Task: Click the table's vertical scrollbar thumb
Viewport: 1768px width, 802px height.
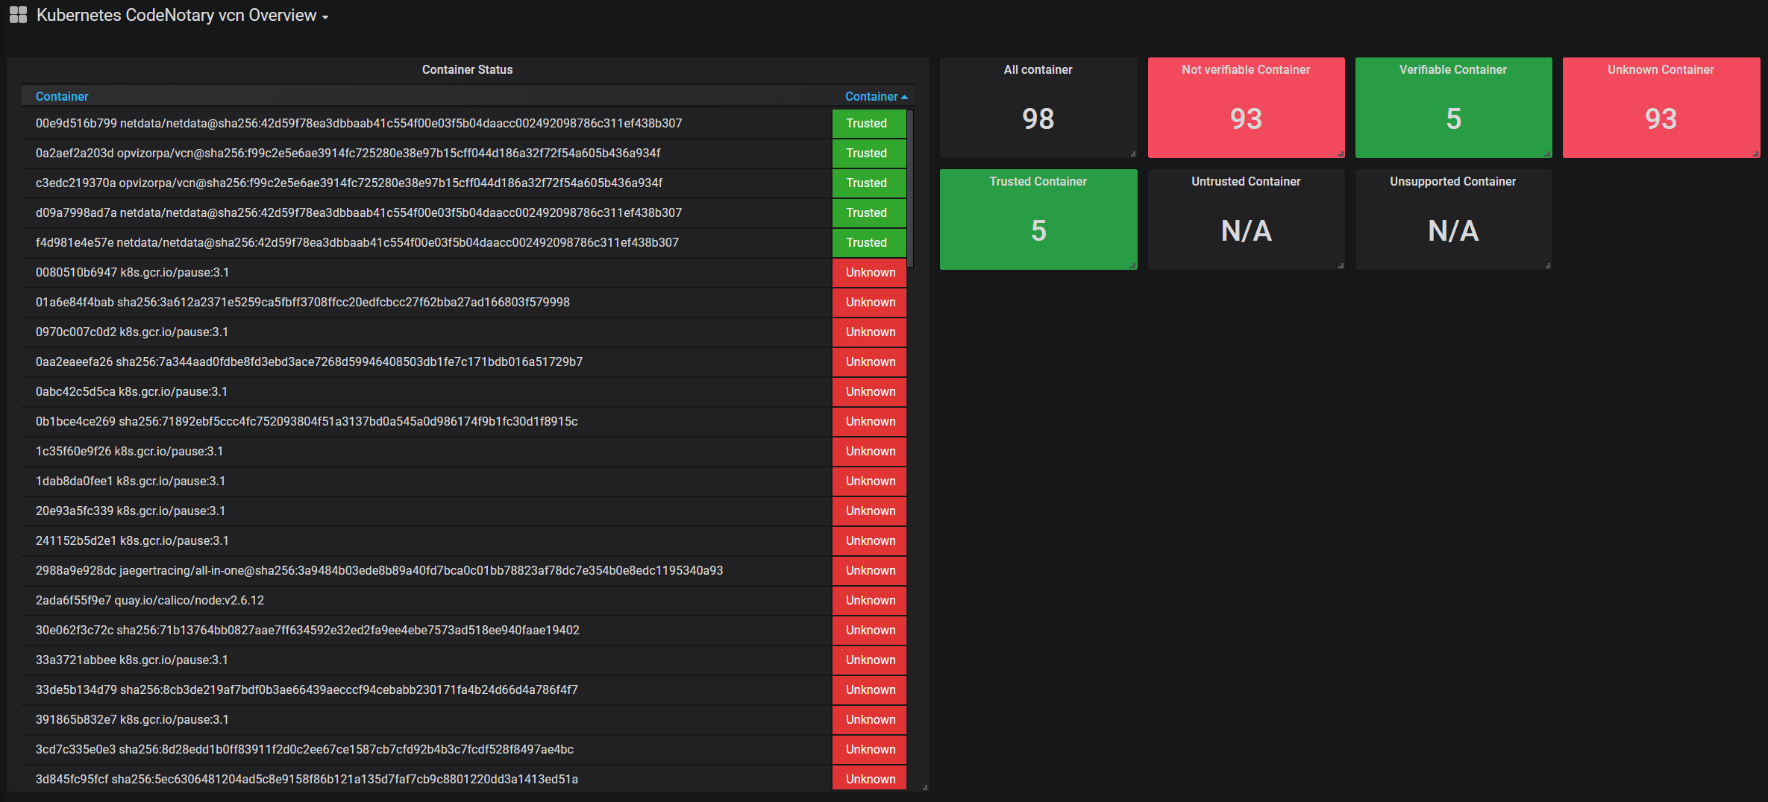Action: (910, 189)
